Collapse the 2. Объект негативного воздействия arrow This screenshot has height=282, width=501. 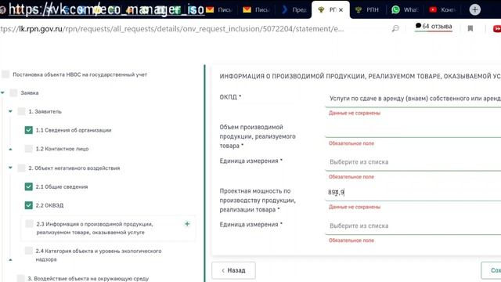pyautogui.click(x=10, y=168)
